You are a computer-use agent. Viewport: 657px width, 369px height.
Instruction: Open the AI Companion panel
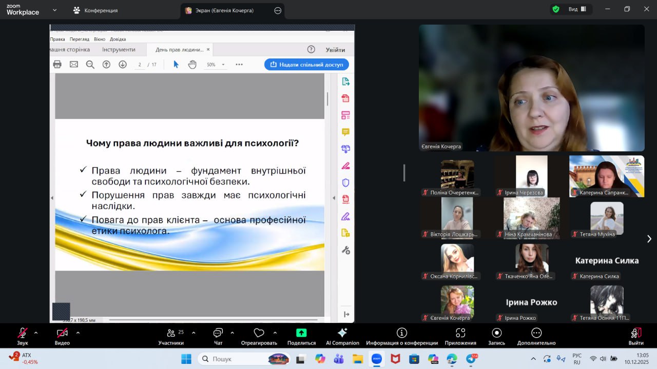pyautogui.click(x=342, y=334)
